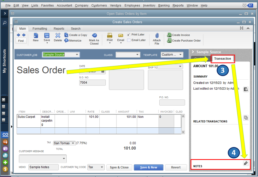Viewport: 258px width, 177px height.
Task: Open the transaction history search icon in Summary
Action: click(246, 89)
